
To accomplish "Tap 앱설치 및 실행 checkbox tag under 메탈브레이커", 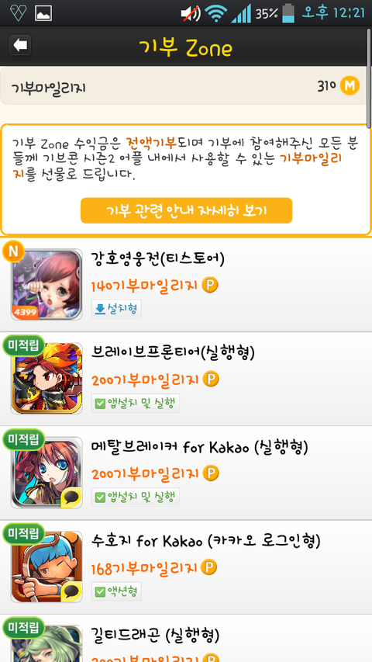I will pyautogui.click(x=136, y=497).
